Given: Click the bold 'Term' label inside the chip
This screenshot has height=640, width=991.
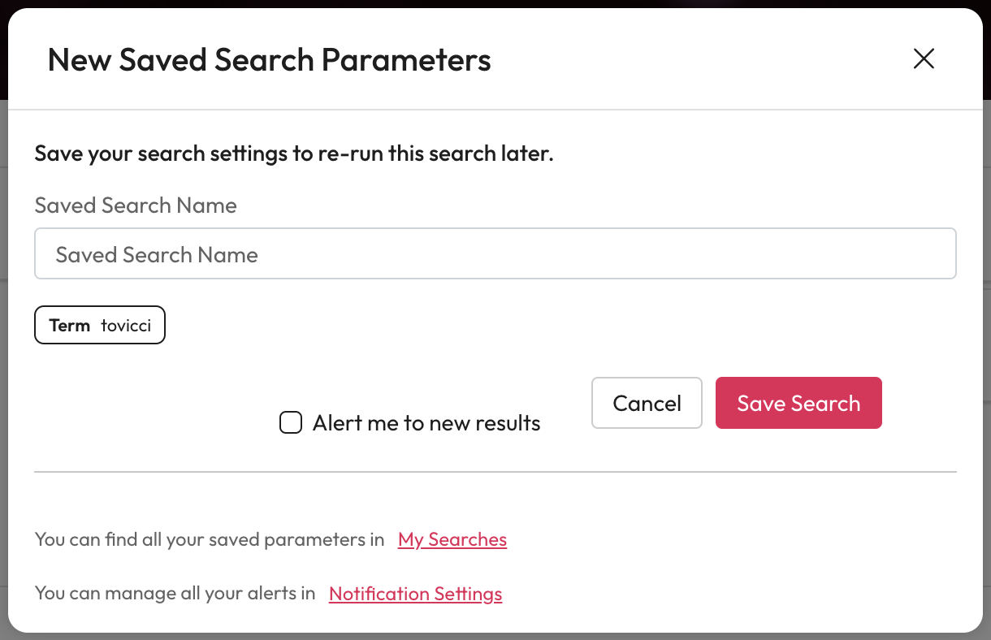Looking at the screenshot, I should tap(70, 326).
